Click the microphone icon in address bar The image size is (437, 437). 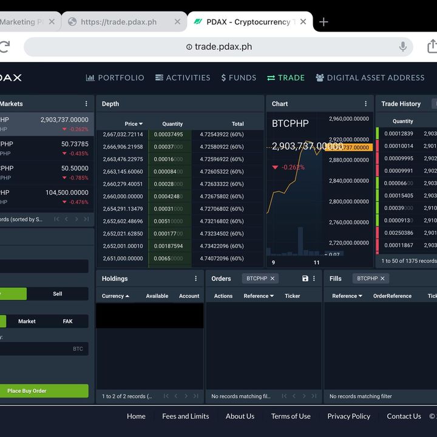(402, 47)
